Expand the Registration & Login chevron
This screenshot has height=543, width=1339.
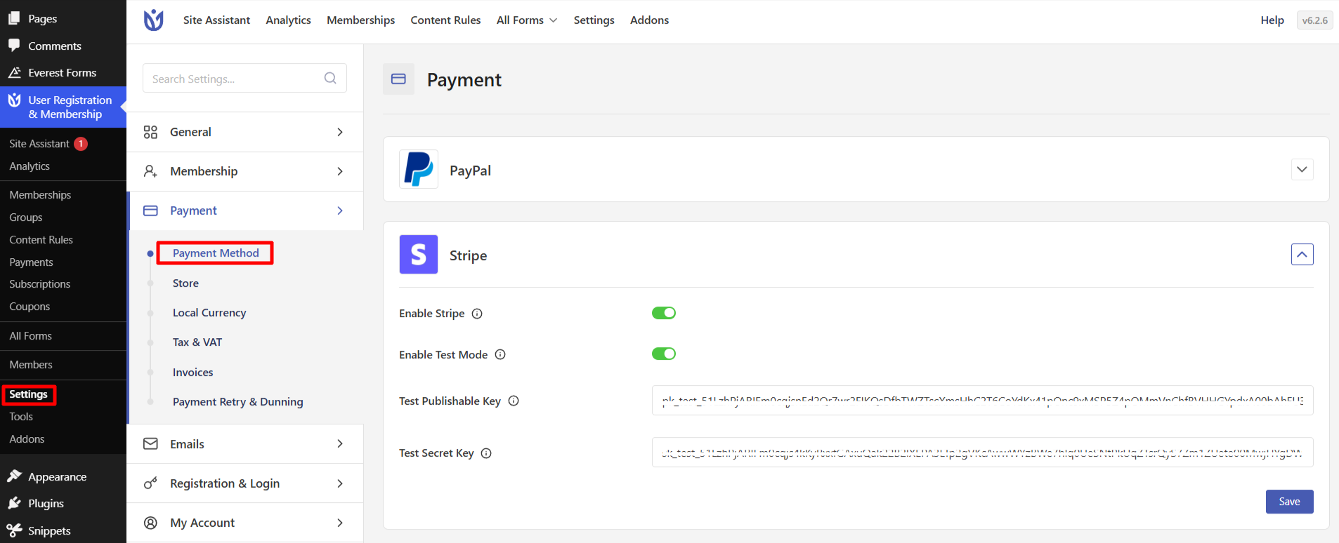click(x=340, y=483)
